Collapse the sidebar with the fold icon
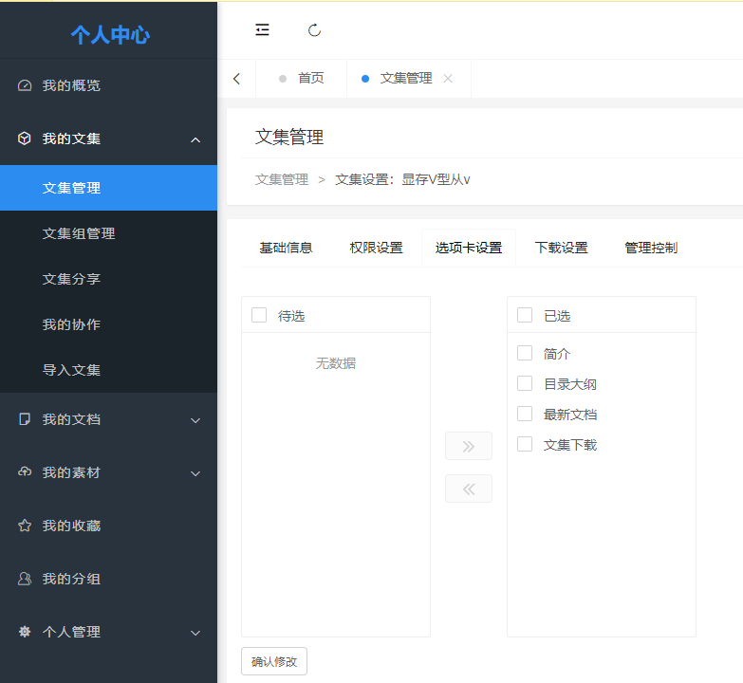 (262, 30)
